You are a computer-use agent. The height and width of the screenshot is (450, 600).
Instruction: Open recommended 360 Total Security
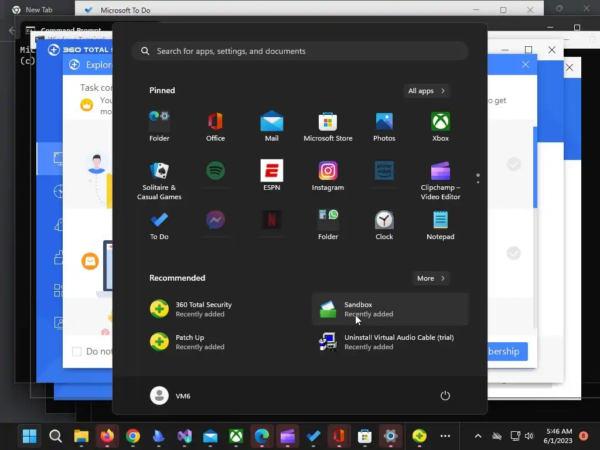(221, 309)
